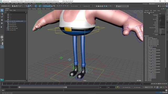Select dick_skeleton in Outliner

13,23
